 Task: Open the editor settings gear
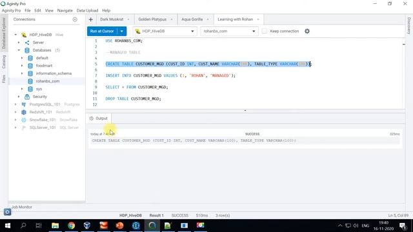pos(307,31)
